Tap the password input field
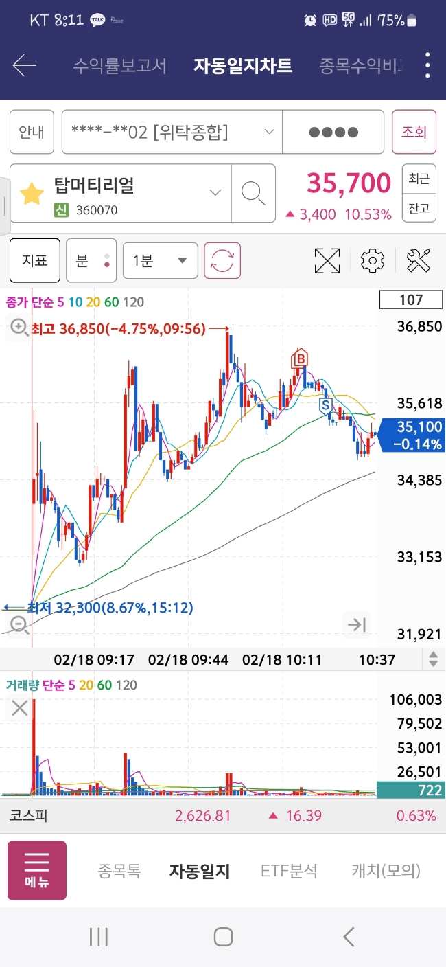Screen dimensions: 446x967 333,132
